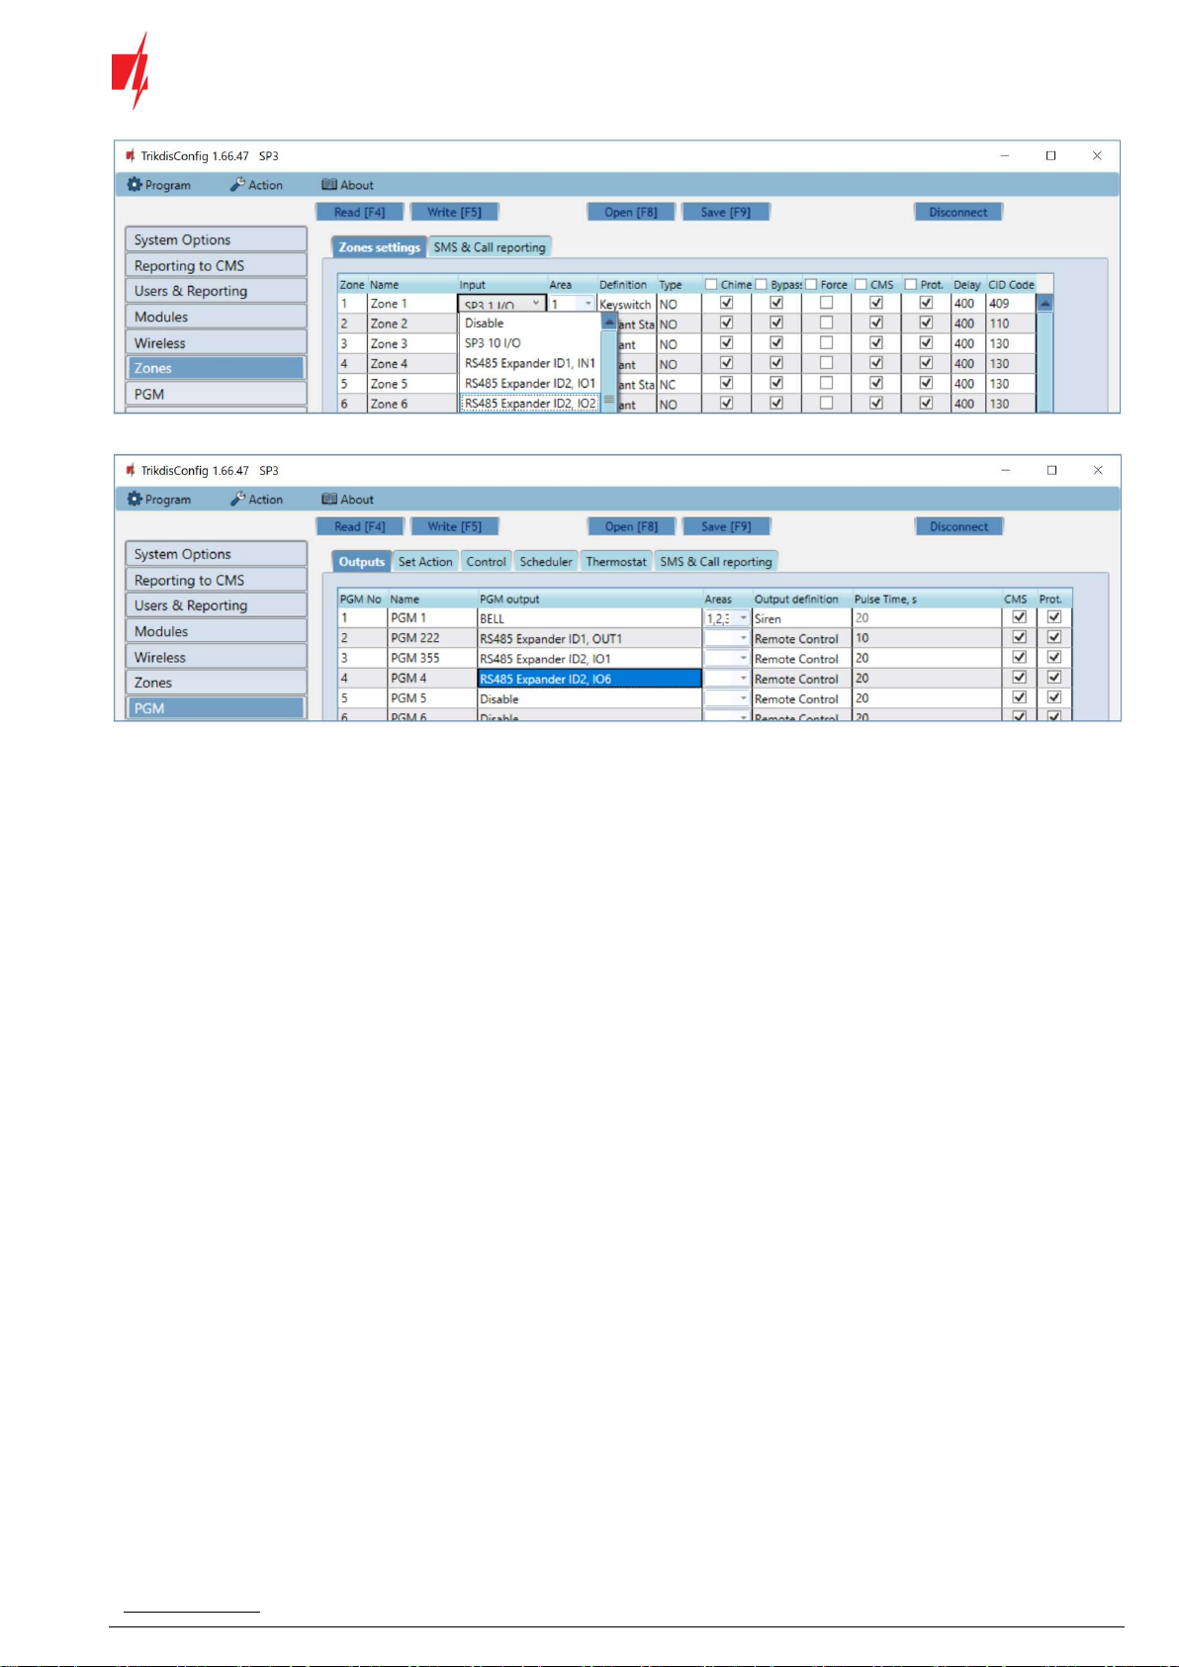Screen dimensions: 1179x1667
Task: Click the Action wrench icon in the PGM window
Action: coord(237,499)
